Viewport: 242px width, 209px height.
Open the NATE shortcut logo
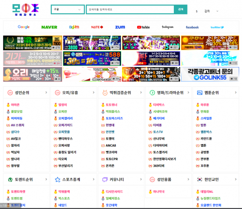97,27
